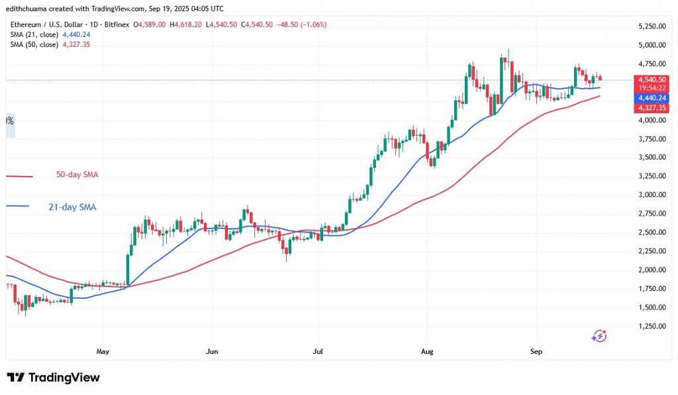Click the 19:54:22 countdown timer on axis

tap(652, 87)
